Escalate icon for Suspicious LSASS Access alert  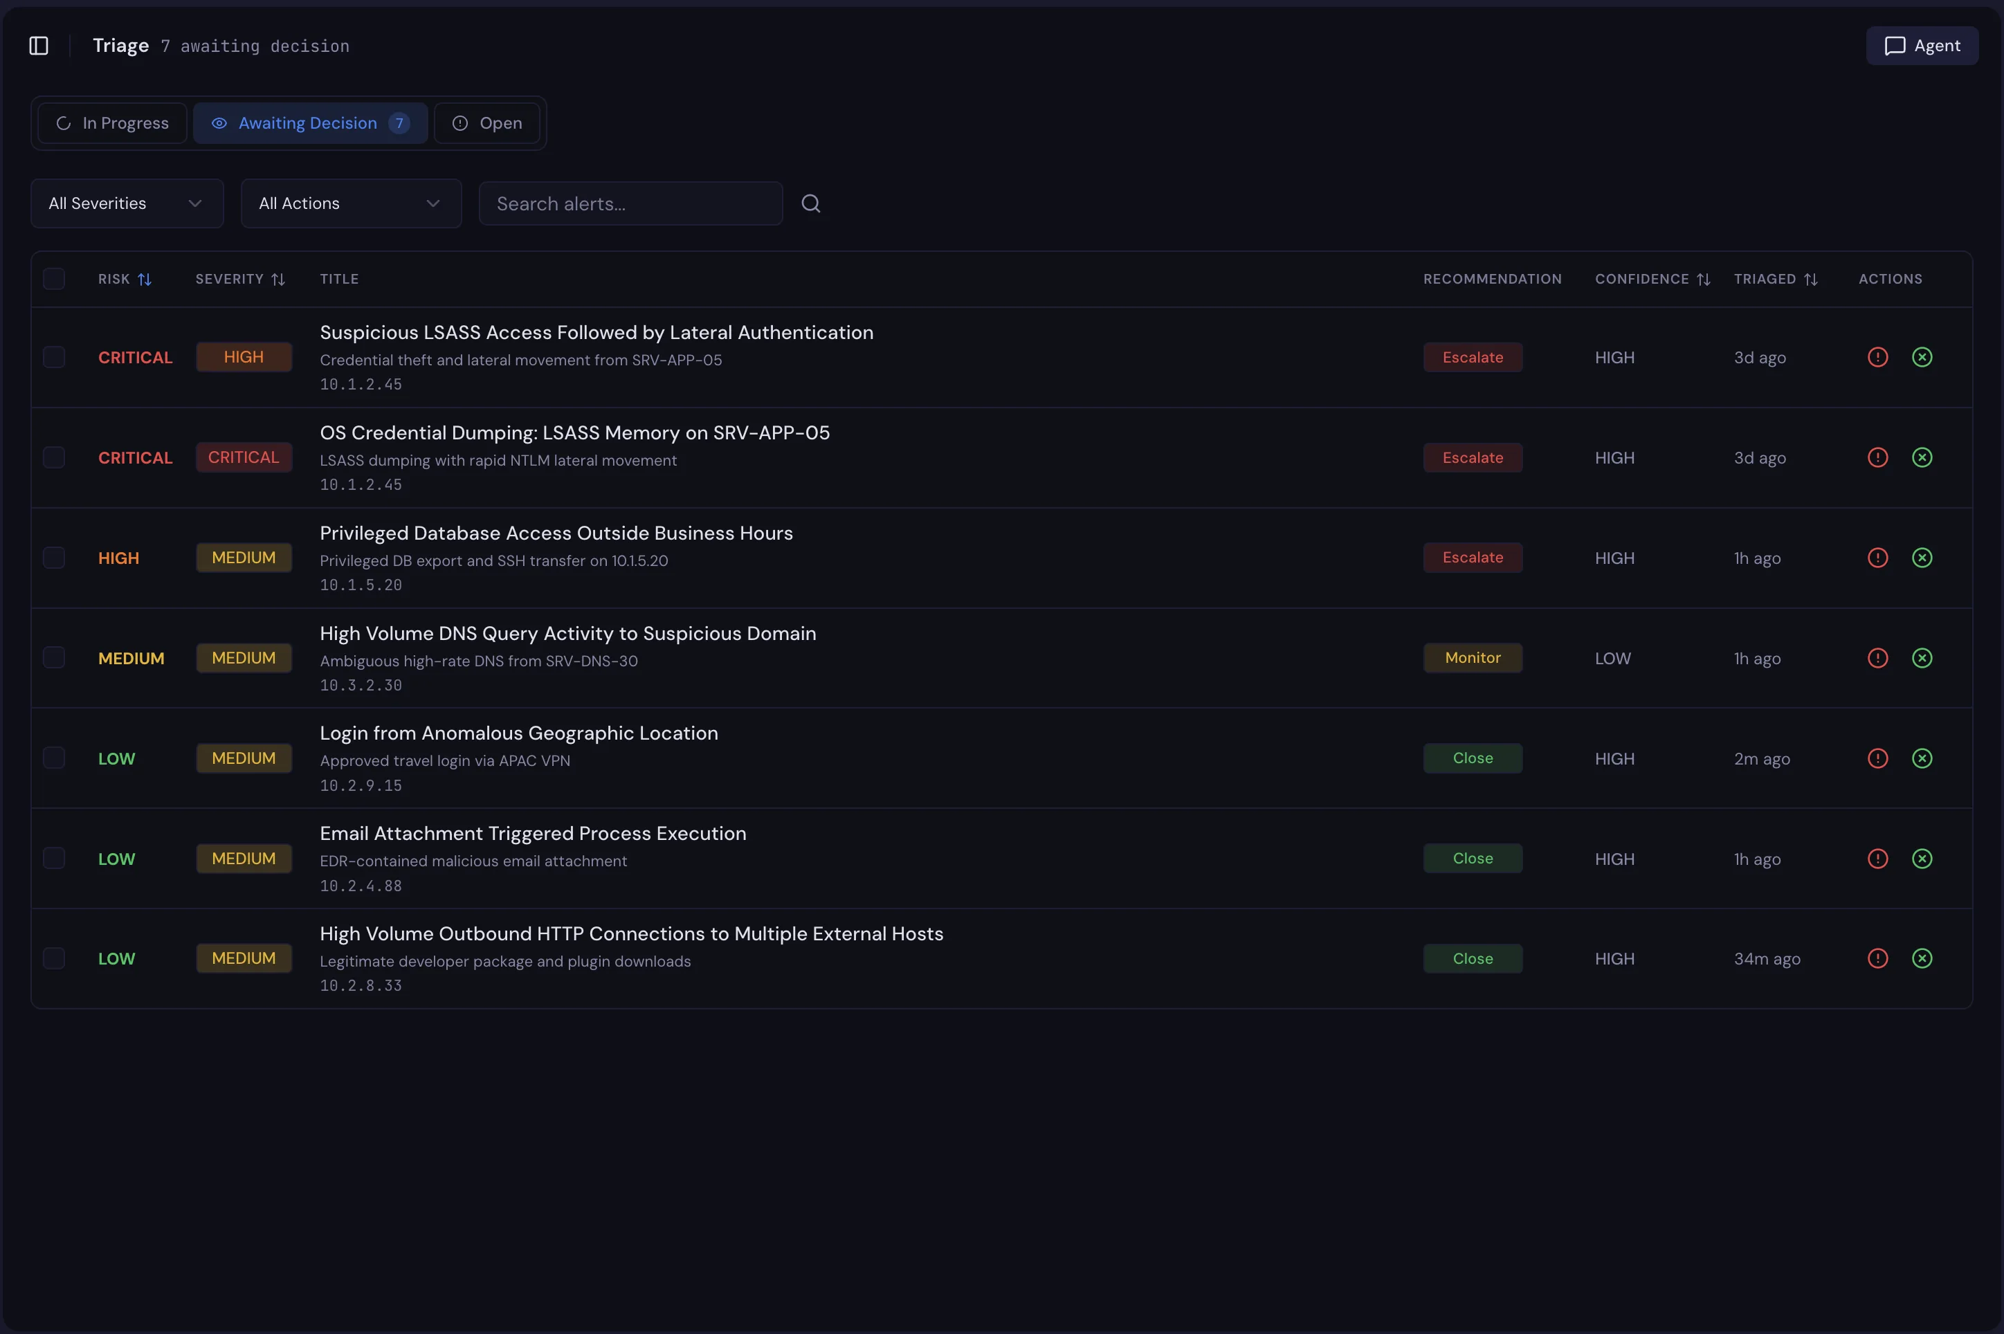1877,357
